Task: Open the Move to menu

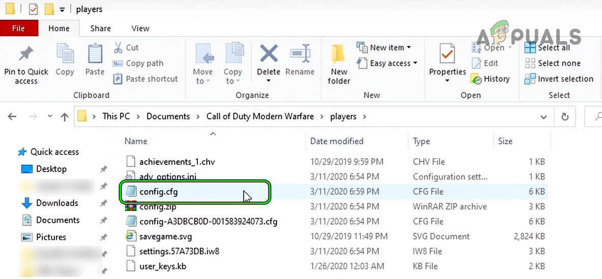Action: click(x=203, y=63)
